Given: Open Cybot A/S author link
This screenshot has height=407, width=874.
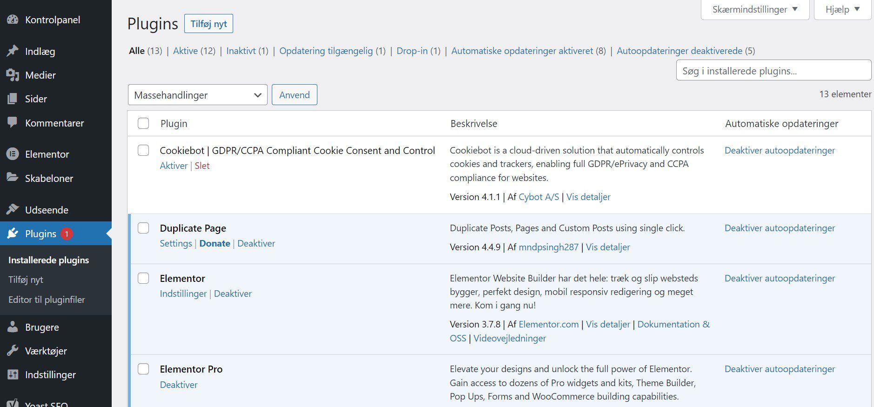Looking at the screenshot, I should point(538,197).
